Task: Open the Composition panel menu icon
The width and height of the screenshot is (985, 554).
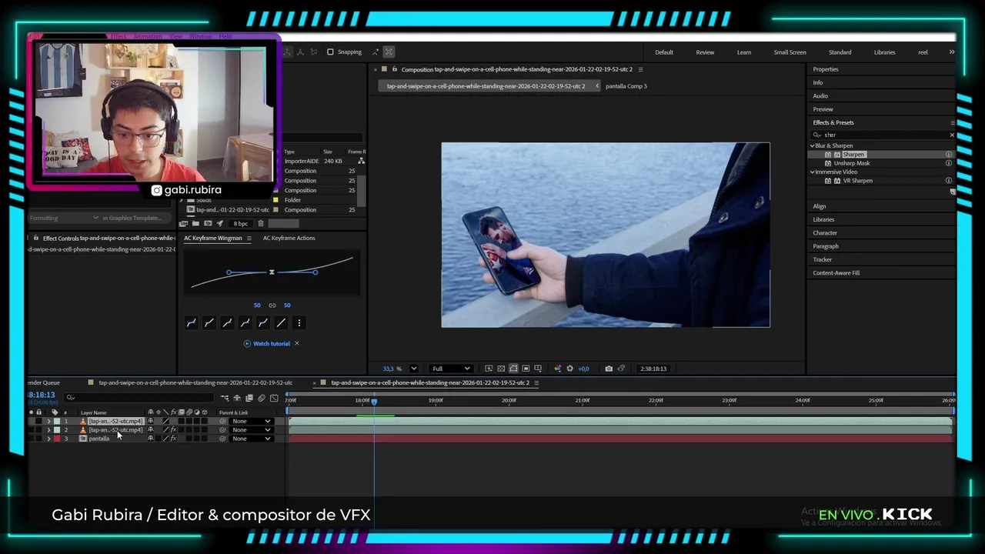Action: 640,69
